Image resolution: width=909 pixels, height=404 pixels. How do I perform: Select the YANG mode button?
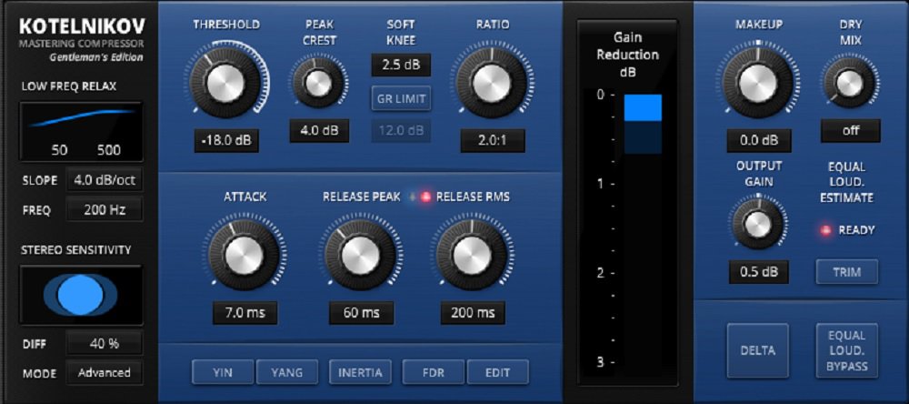(287, 372)
